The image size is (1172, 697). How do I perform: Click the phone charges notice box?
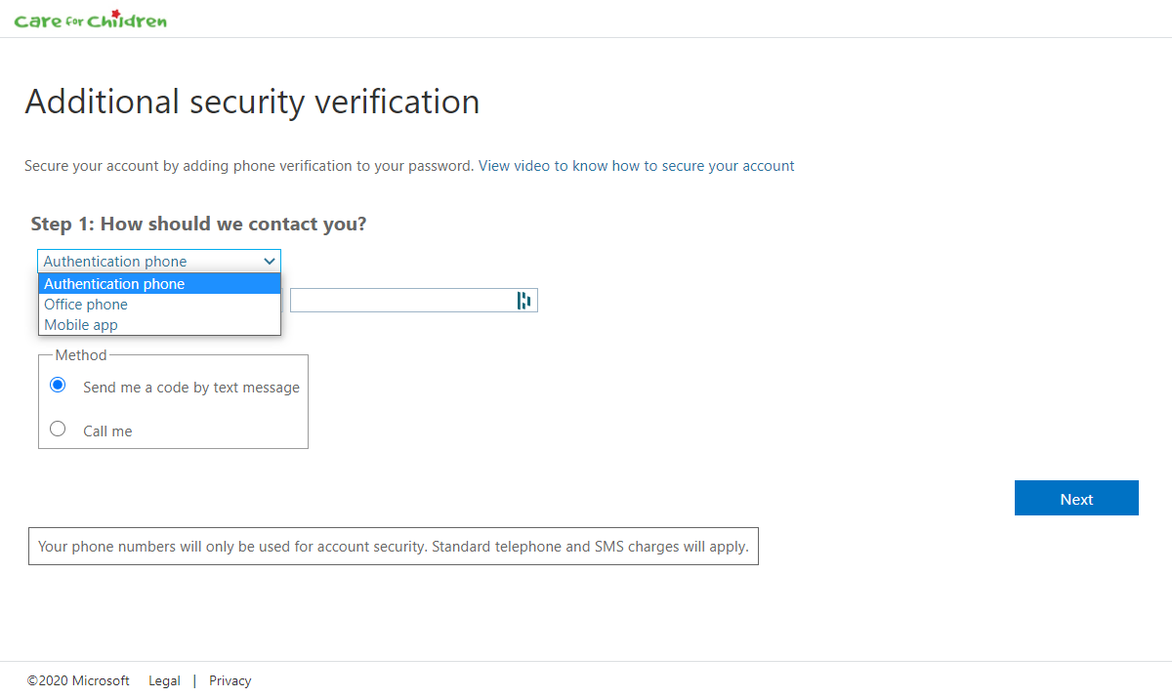[x=394, y=547]
